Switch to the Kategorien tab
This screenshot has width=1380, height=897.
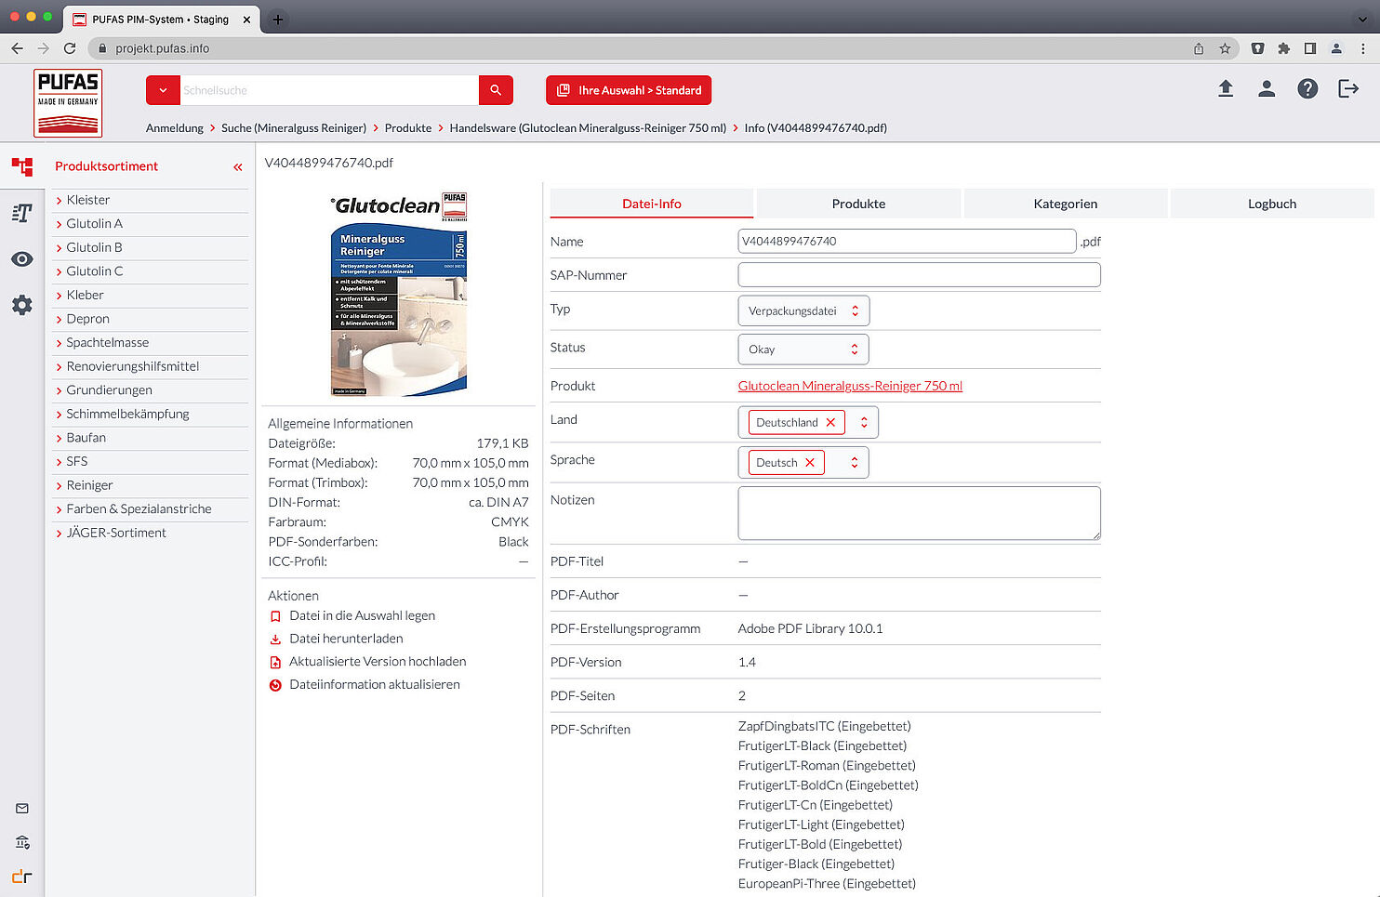(x=1066, y=204)
